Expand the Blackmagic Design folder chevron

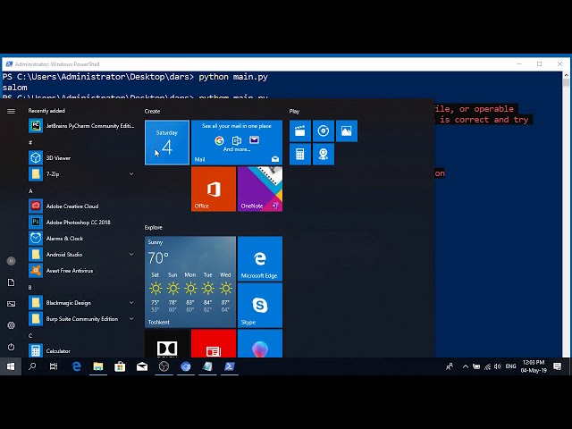[131, 302]
